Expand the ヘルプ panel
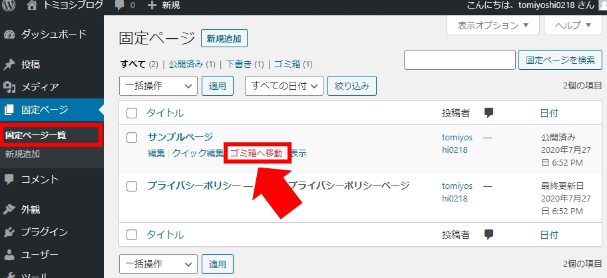The width and height of the screenshot is (607, 278). (x=573, y=25)
